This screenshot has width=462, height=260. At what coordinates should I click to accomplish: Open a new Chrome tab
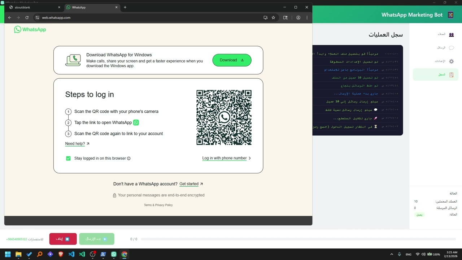click(125, 7)
